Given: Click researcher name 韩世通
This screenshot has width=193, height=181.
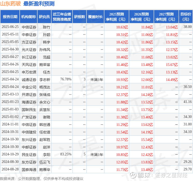Looking at the screenshot, I should (x=45, y=125).
